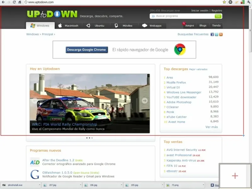Open the browser home page icon
The height and width of the screenshot is (189, 252).
coord(20,2)
